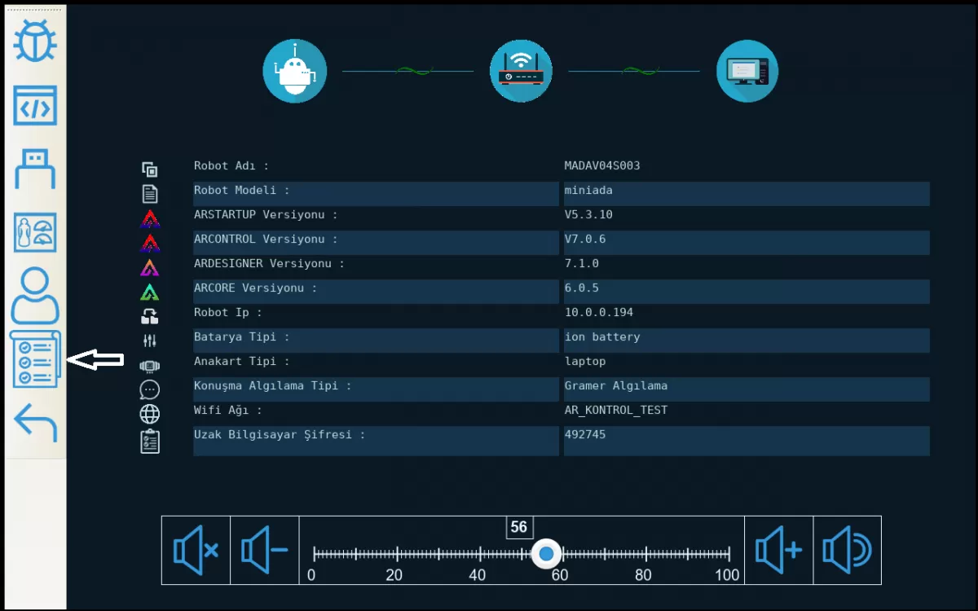This screenshot has width=978, height=611.
Task: Click the Uzak Bilgisayar Şifresi value 492745
Action: point(584,435)
